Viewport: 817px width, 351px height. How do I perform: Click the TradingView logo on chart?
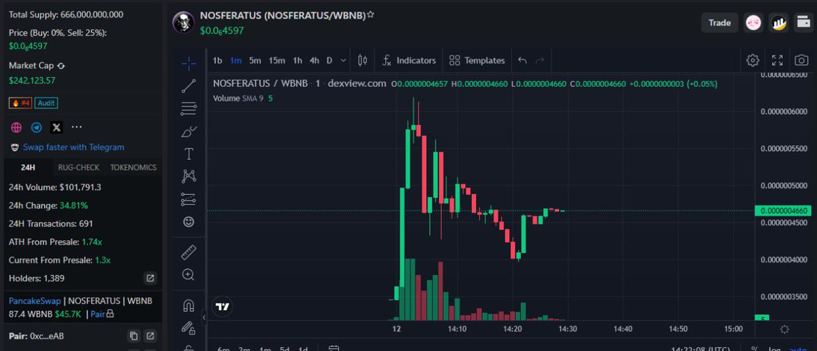(x=222, y=306)
